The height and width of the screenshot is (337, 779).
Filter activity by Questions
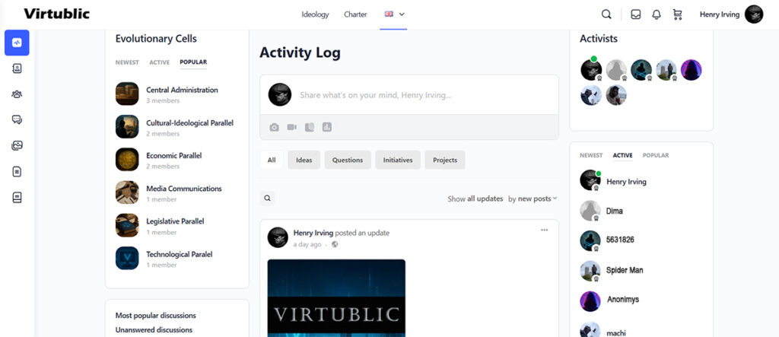coord(348,160)
